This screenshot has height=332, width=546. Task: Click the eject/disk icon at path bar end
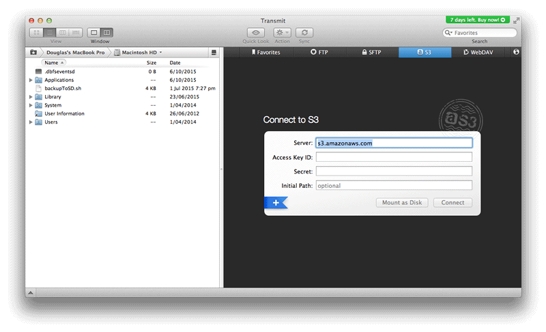click(214, 52)
